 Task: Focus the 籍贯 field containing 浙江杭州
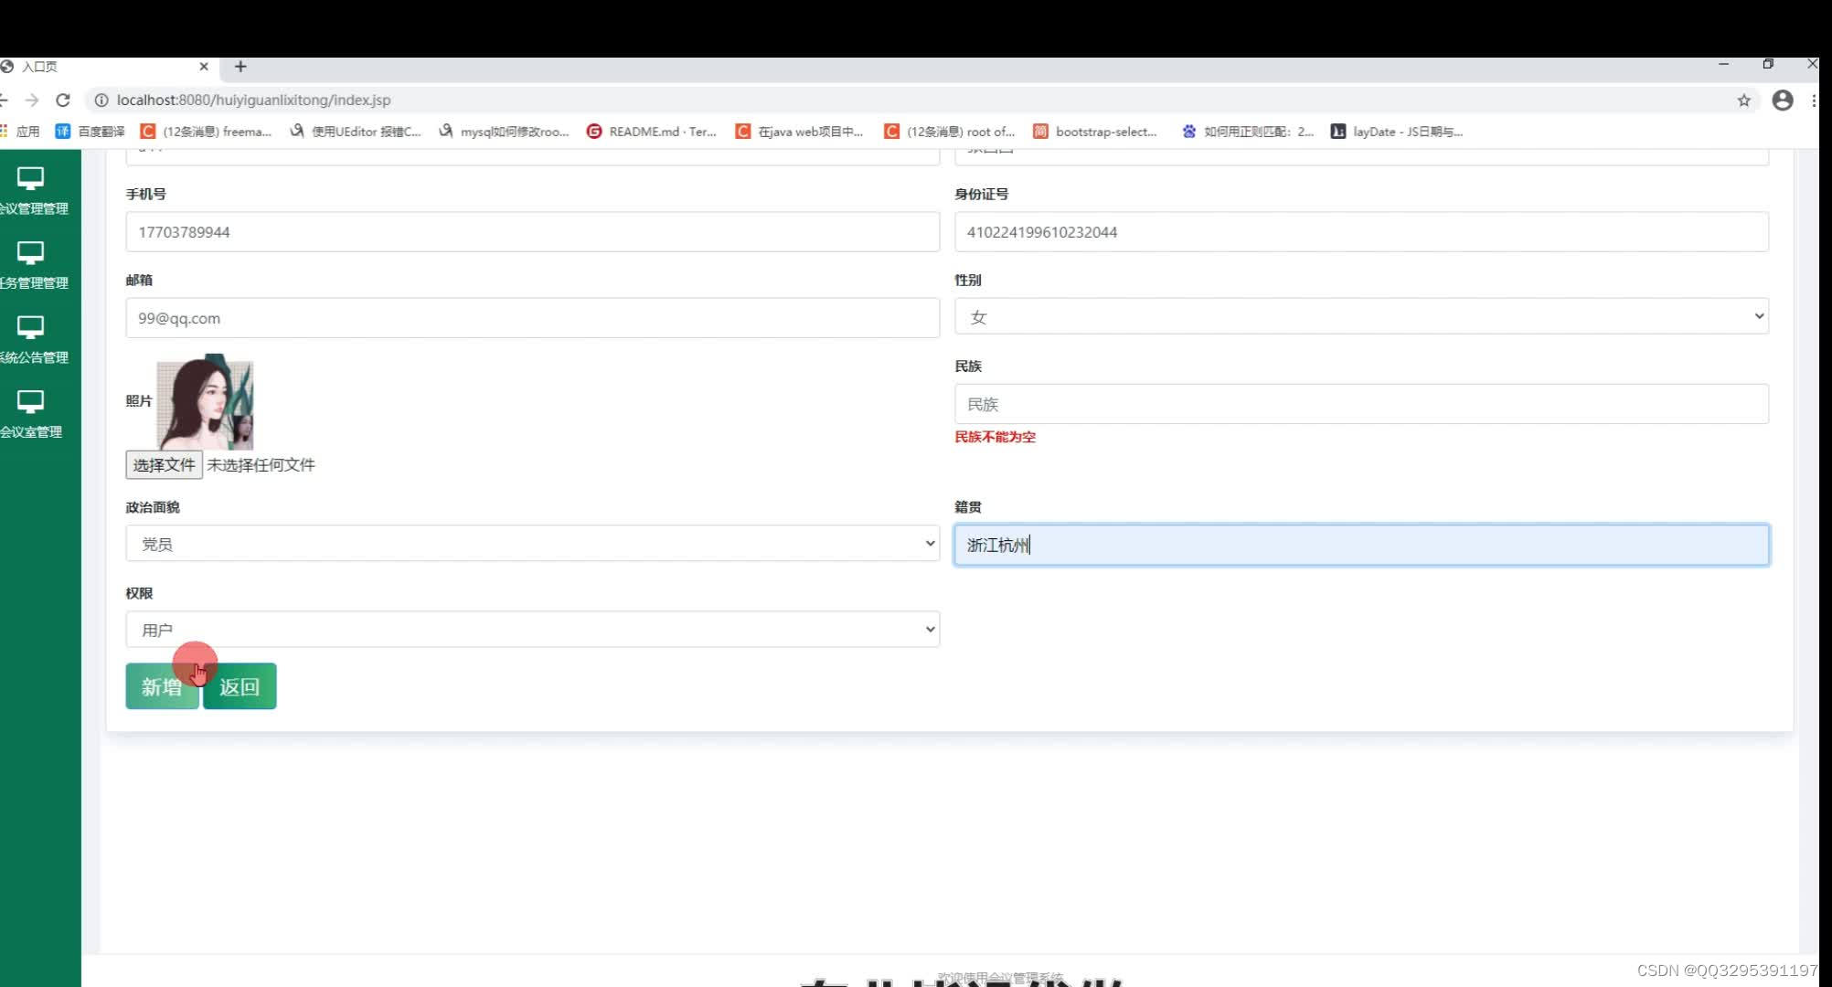pyautogui.click(x=1361, y=545)
